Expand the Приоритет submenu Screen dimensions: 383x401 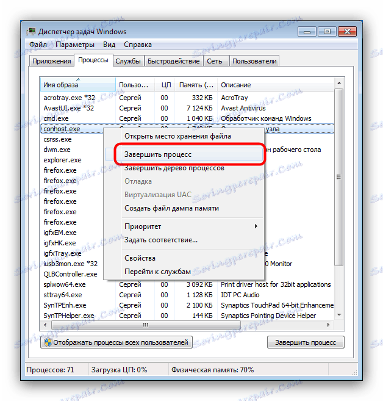184,226
